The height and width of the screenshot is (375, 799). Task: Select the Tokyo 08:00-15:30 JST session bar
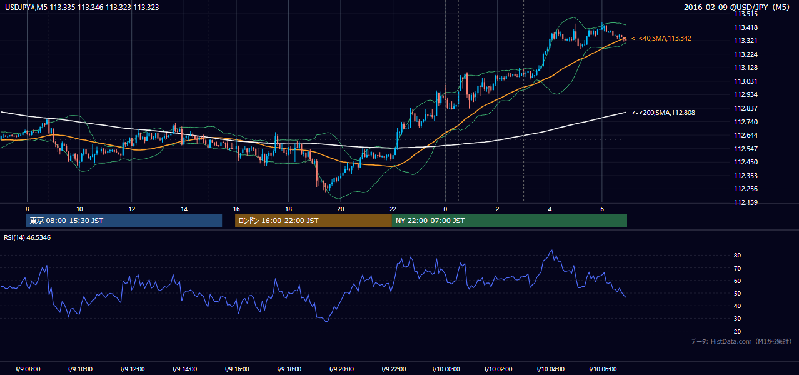pos(124,221)
